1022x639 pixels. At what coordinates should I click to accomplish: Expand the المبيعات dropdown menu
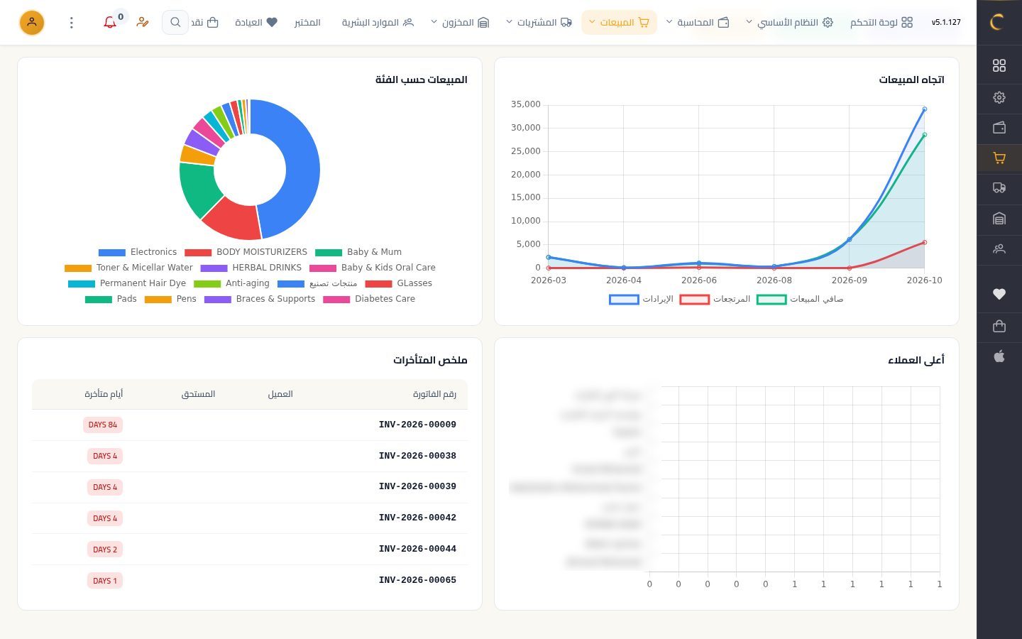[x=619, y=23]
